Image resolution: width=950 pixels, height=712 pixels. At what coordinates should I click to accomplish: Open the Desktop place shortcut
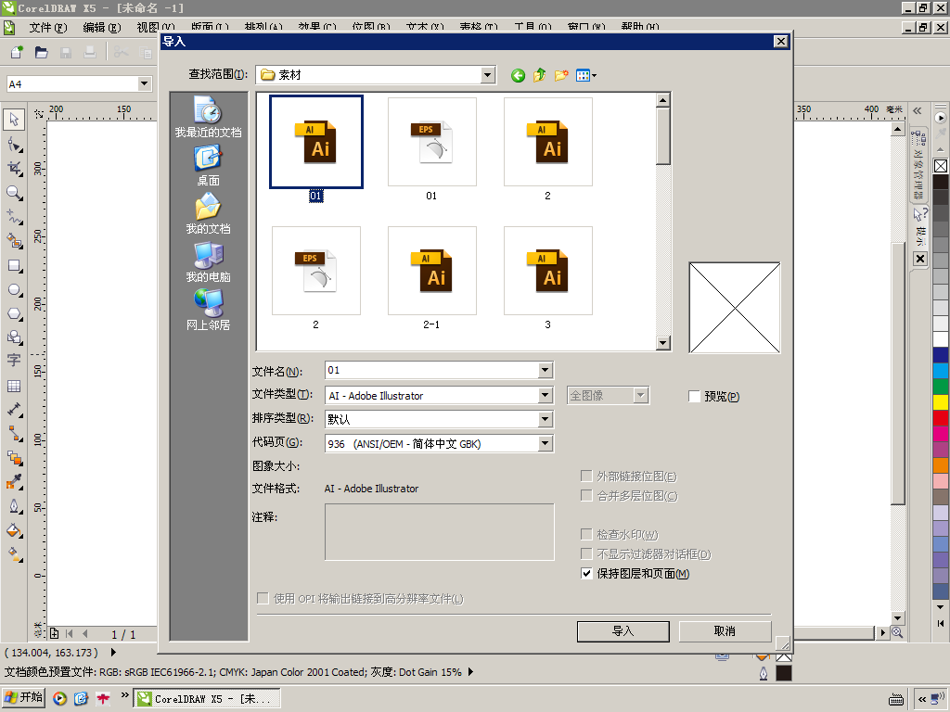[208, 165]
